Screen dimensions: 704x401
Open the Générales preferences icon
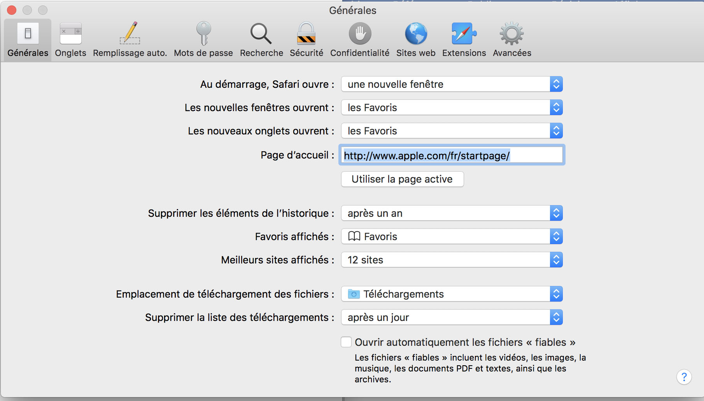point(28,33)
